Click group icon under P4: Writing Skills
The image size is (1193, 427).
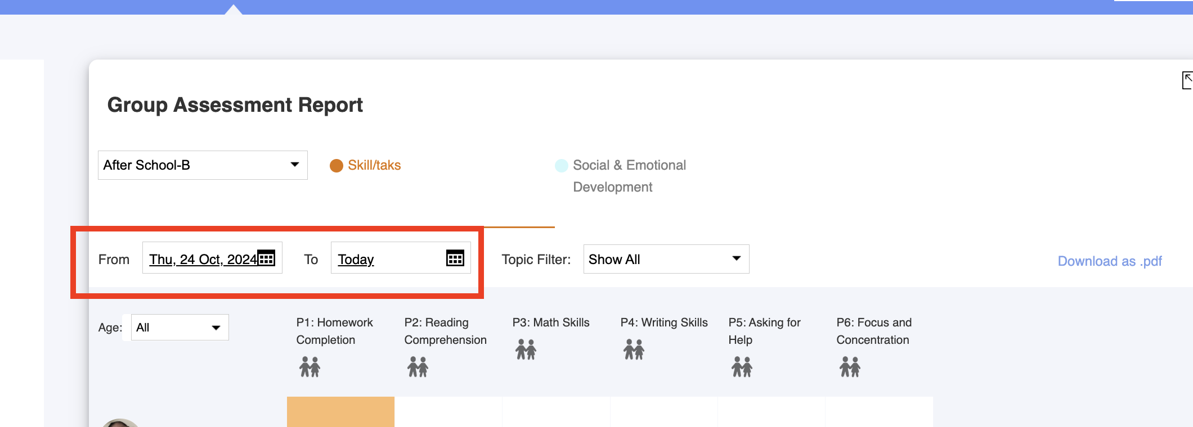click(x=634, y=349)
